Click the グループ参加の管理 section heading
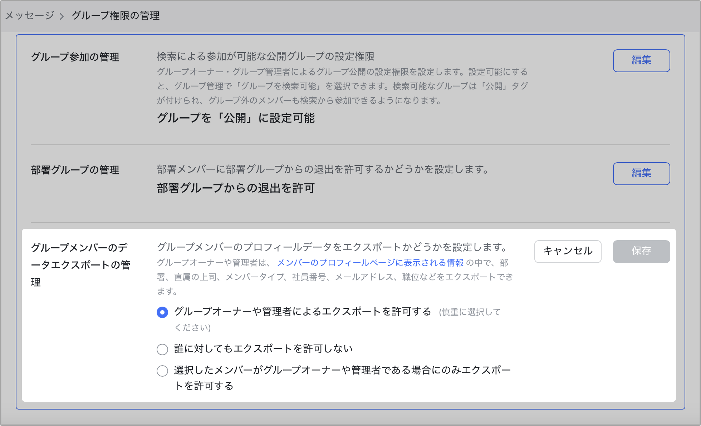 tap(75, 57)
